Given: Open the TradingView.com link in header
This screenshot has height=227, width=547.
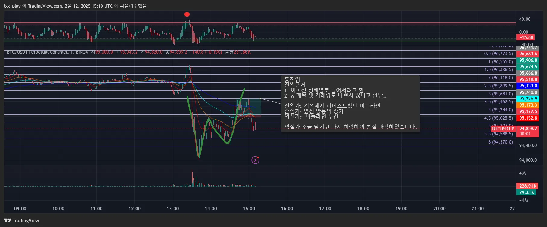Looking at the screenshot, I should click(45, 6).
